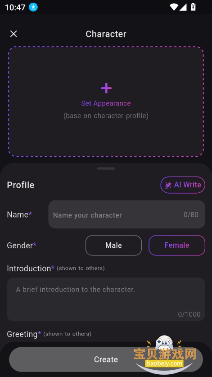Viewport: 212px width, 377px height.
Task: Tap the AI Write button label
Action: pos(188,185)
